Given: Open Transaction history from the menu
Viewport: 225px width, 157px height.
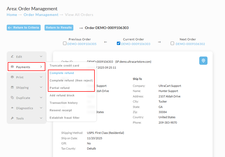Looking at the screenshot, I should pyautogui.click(x=64, y=103).
